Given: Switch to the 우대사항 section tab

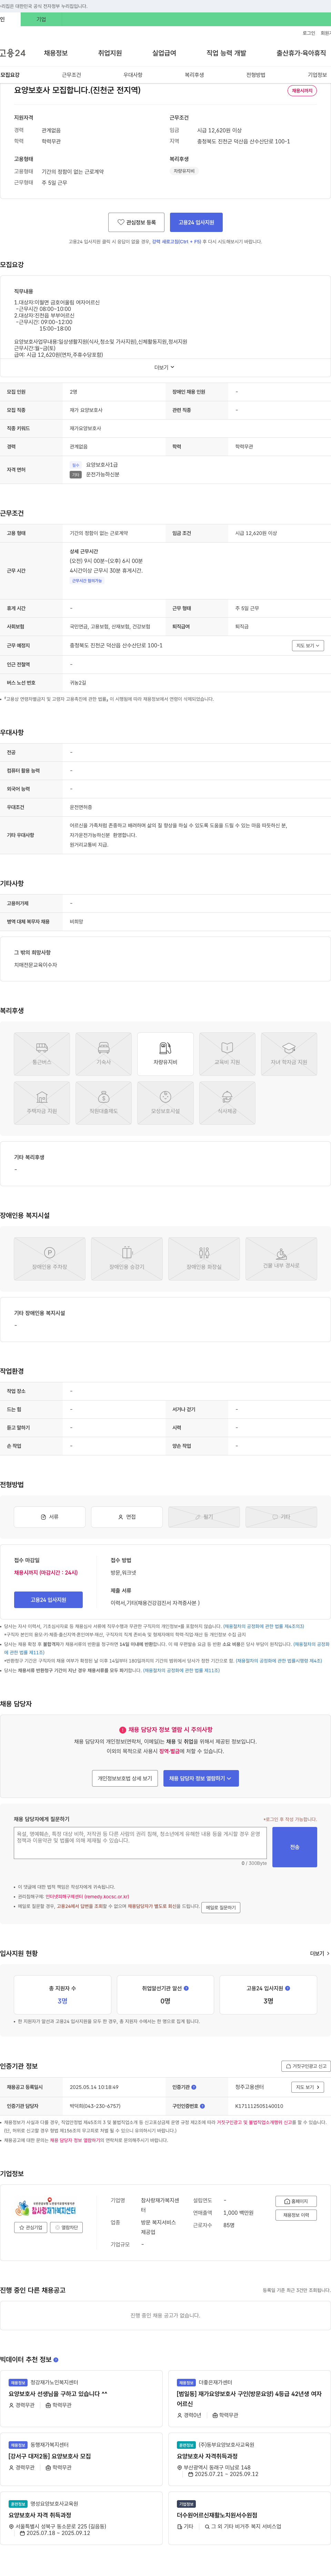Looking at the screenshot, I should coord(133,75).
